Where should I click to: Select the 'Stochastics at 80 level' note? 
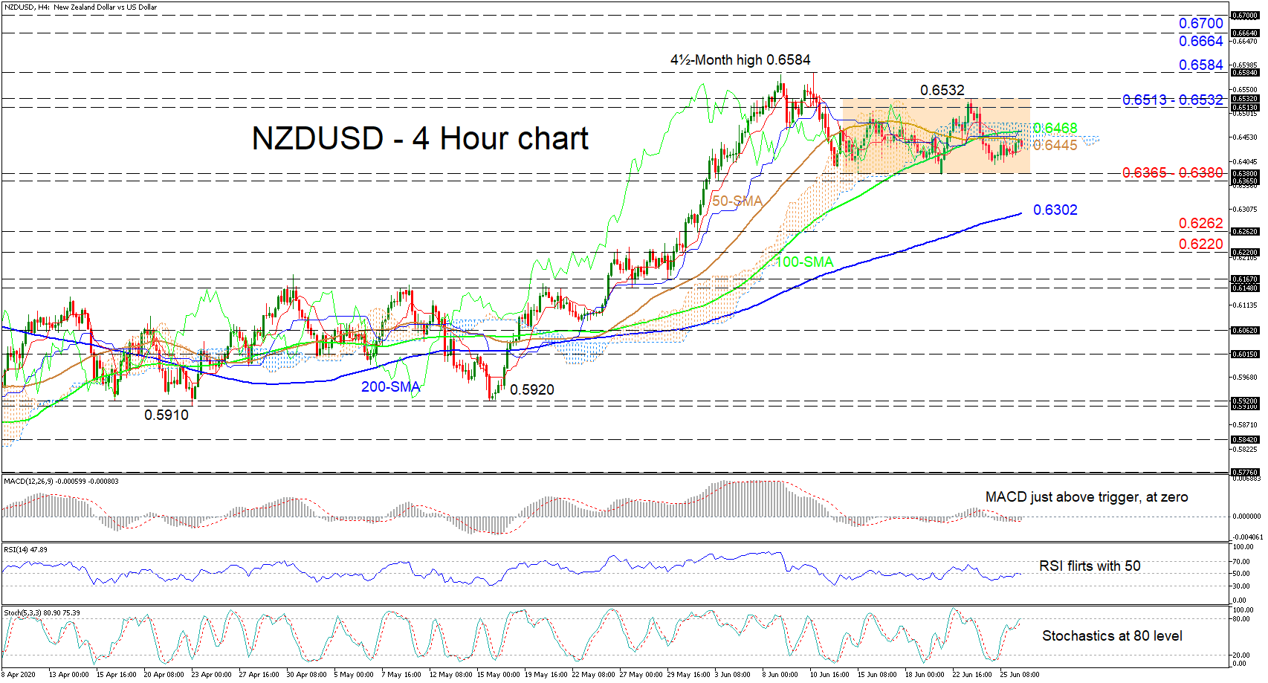1112,635
